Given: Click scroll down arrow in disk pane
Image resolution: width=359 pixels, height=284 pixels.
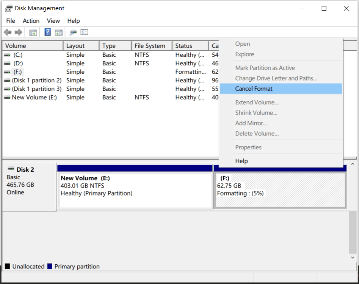Looking at the screenshot, I should point(352,258).
